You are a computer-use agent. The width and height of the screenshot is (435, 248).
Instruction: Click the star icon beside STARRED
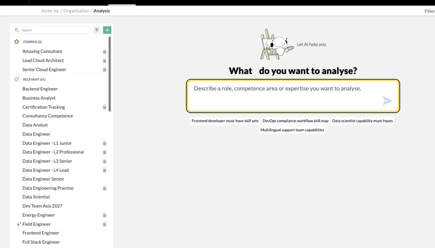17,42
